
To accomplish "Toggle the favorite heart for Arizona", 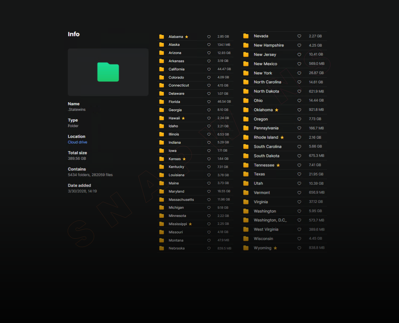I will tap(209, 53).
